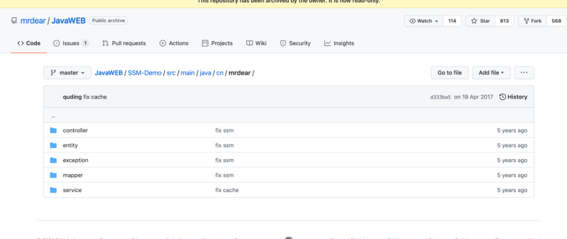Image resolution: width=567 pixels, height=239 pixels.
Task: Open the entity folder
Action: (70, 145)
